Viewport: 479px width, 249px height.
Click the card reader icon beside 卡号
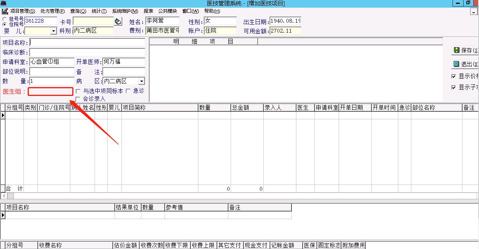pos(118,21)
